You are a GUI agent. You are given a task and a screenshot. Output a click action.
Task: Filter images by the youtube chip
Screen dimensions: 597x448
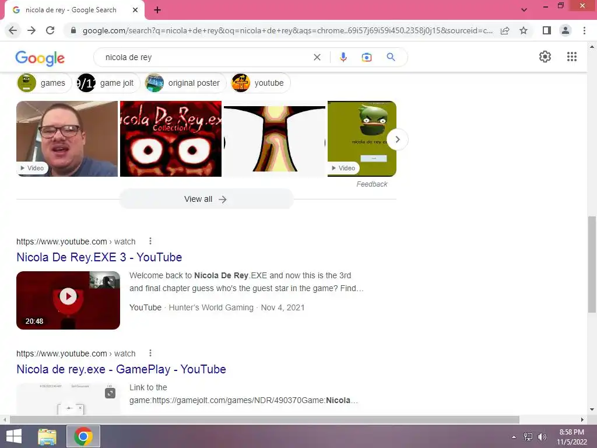click(x=261, y=83)
